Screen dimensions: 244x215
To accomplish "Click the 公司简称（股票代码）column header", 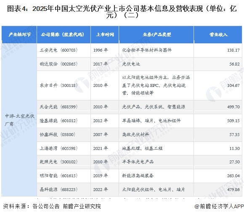I will click(64, 34).
